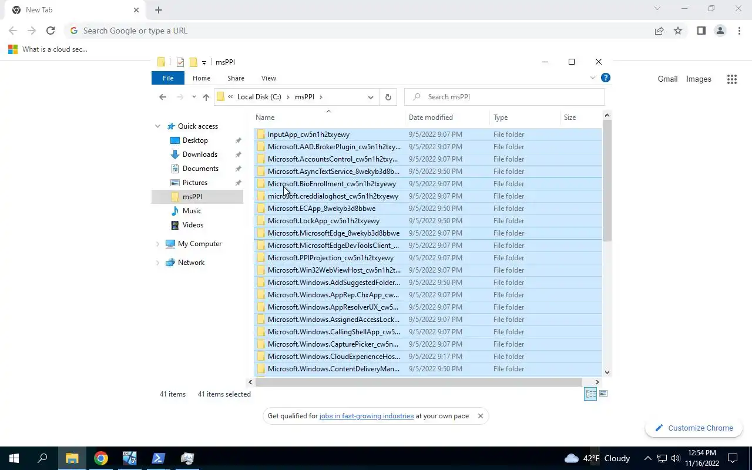Image resolution: width=752 pixels, height=470 pixels.
Task: Expand the ribbon with the chevron
Action: pos(592,78)
